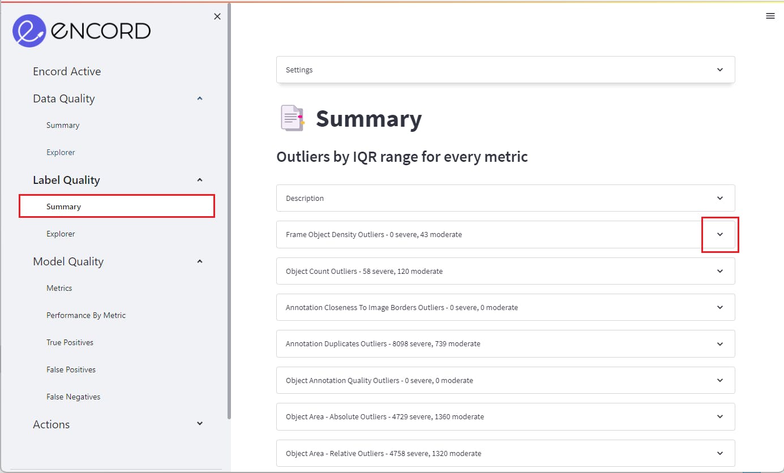This screenshot has height=473, width=784.
Task: Collapse the Model Quality section chevron
Action: (x=199, y=261)
